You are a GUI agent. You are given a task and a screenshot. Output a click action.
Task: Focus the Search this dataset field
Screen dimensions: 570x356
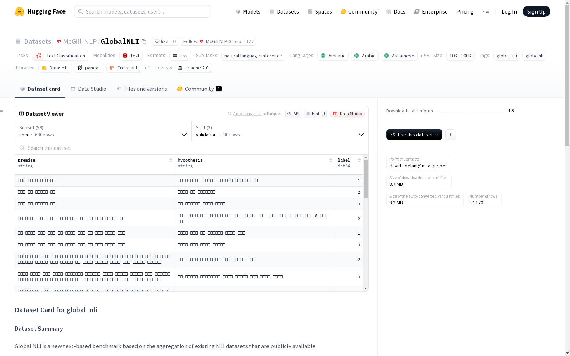(x=192, y=148)
